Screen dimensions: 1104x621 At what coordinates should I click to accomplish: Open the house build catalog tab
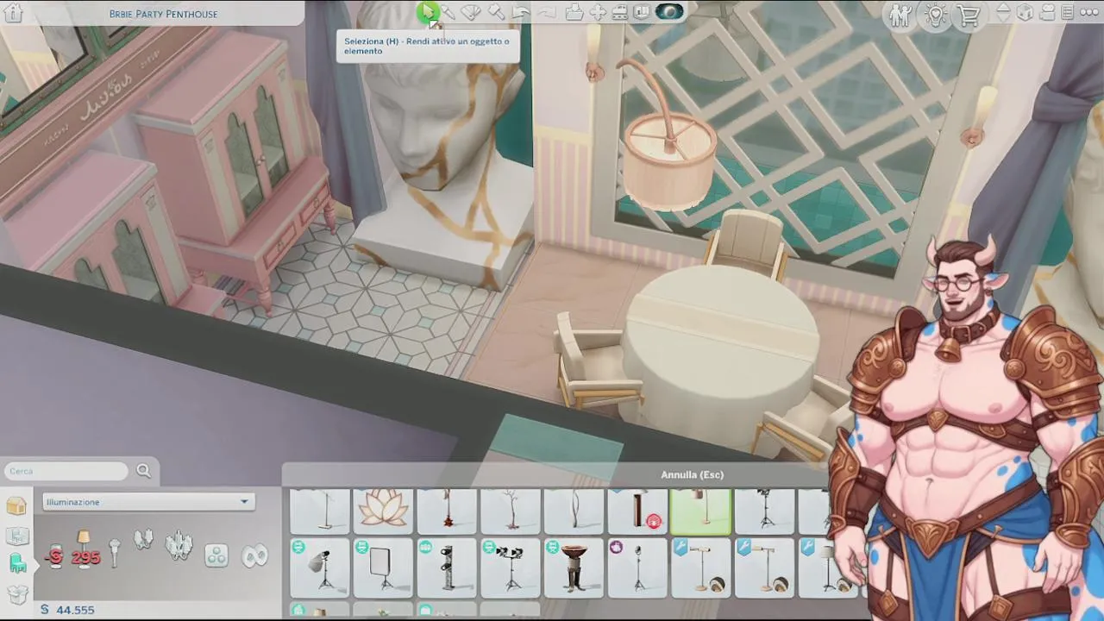16,506
